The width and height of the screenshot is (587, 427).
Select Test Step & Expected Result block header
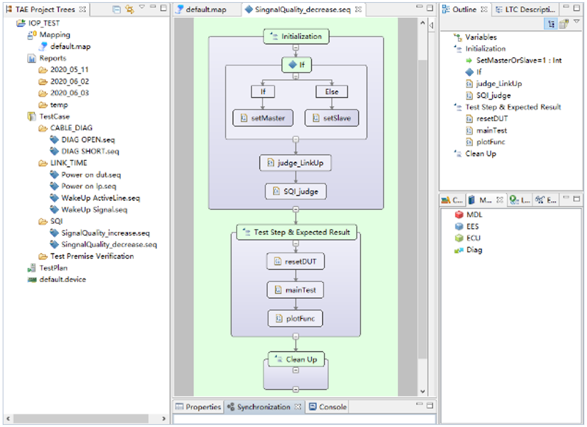[x=297, y=232]
